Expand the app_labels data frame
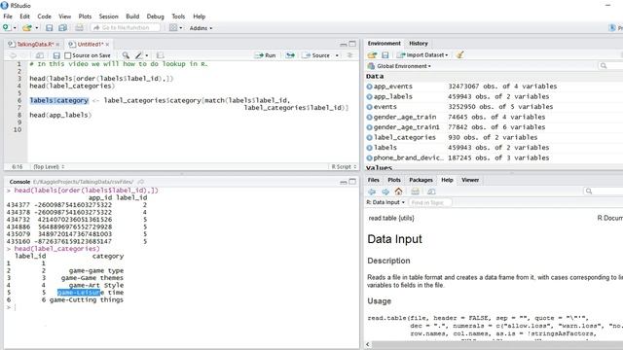 point(370,97)
